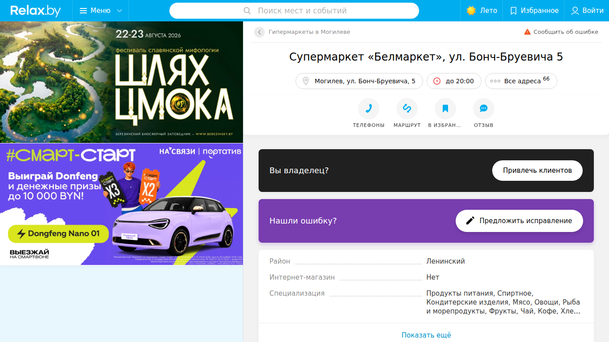
Task: Open the Смарт-Старт Dongfeng banner
Action: 121,204
